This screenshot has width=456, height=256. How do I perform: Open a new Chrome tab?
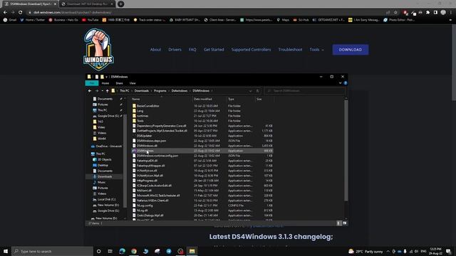tap(121, 4)
